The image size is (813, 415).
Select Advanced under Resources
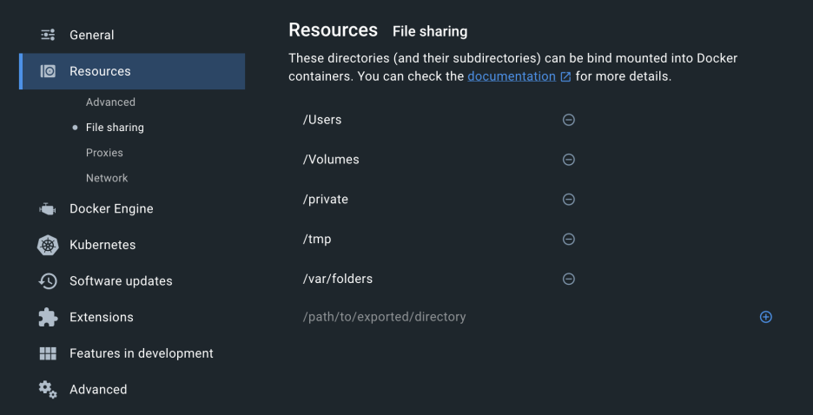pyautogui.click(x=110, y=102)
